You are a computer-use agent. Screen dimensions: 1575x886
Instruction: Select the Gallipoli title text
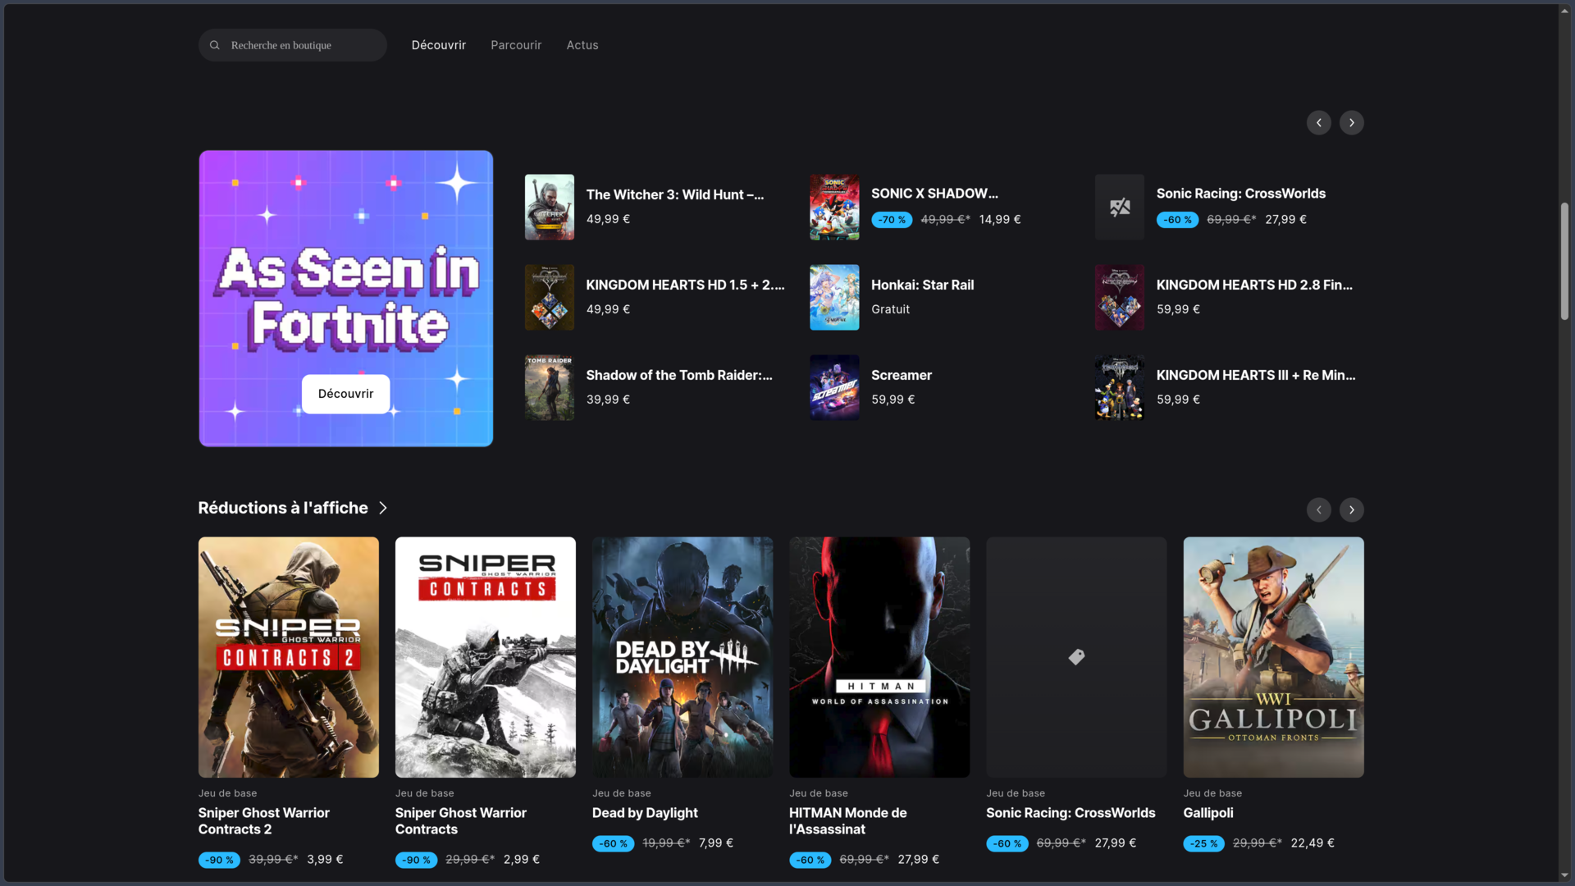click(1208, 813)
